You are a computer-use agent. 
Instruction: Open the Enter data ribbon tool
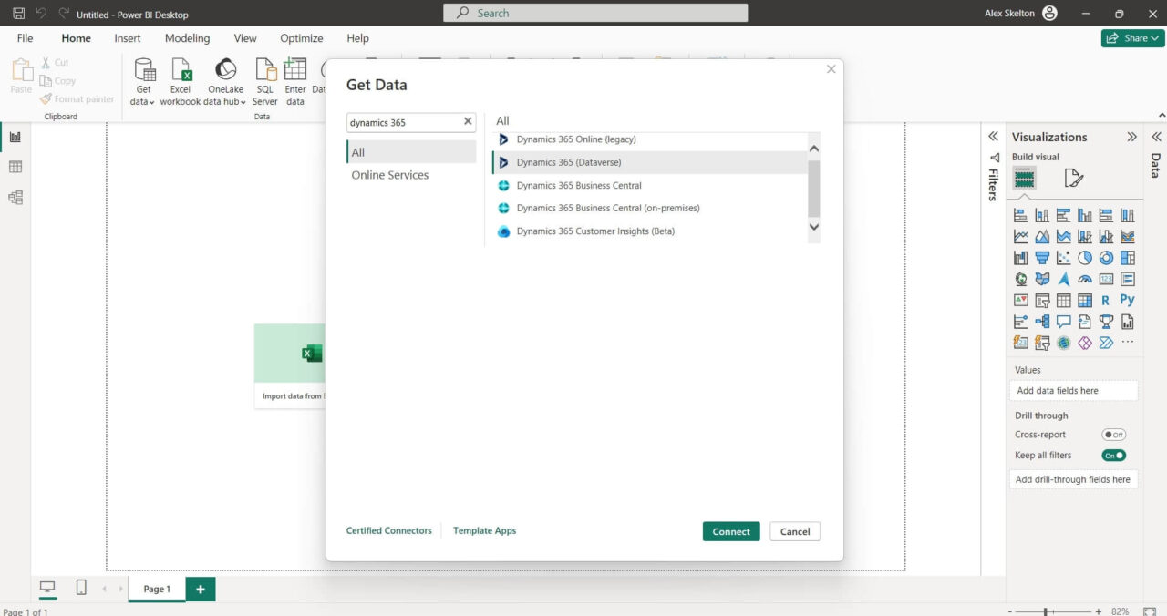295,82
